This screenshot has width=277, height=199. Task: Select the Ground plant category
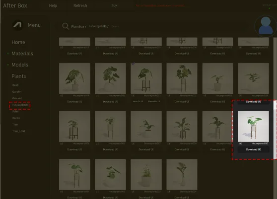coord(17,98)
